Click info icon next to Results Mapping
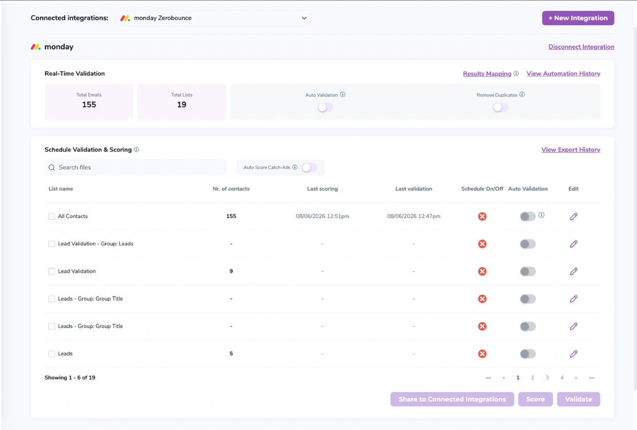Image resolution: width=637 pixels, height=430 pixels. pyautogui.click(x=516, y=74)
